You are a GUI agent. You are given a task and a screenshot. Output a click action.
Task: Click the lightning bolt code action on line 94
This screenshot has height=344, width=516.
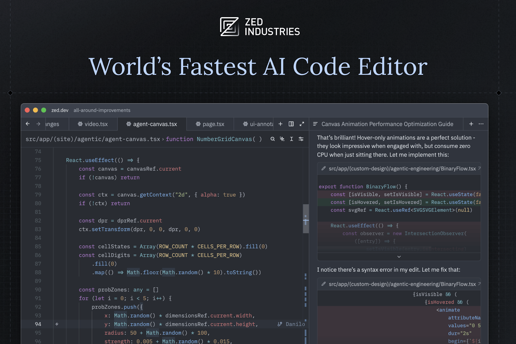(x=57, y=324)
